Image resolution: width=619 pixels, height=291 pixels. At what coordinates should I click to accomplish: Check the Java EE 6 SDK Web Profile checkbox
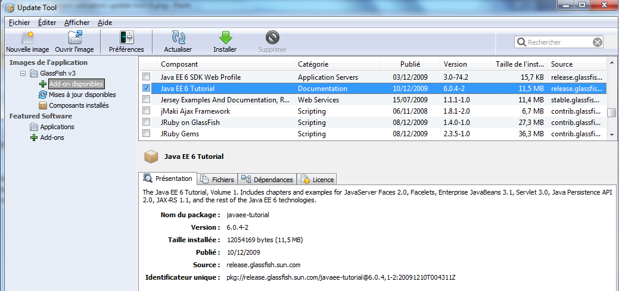[147, 77]
